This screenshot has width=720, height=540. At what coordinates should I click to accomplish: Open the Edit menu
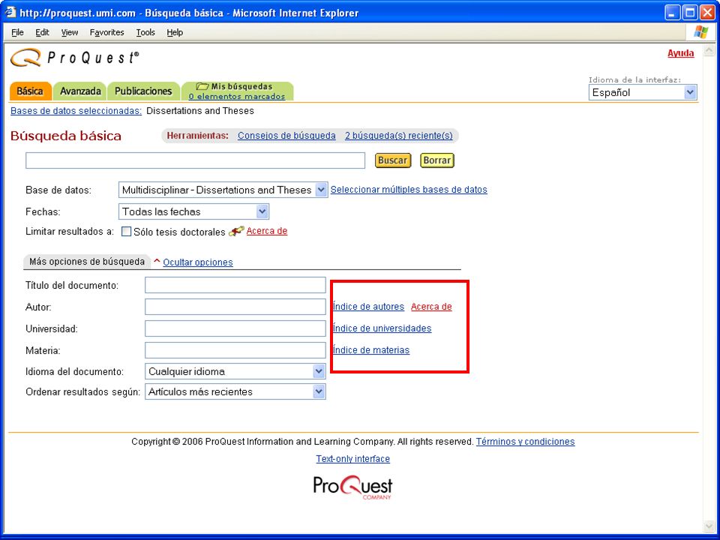pyautogui.click(x=42, y=32)
